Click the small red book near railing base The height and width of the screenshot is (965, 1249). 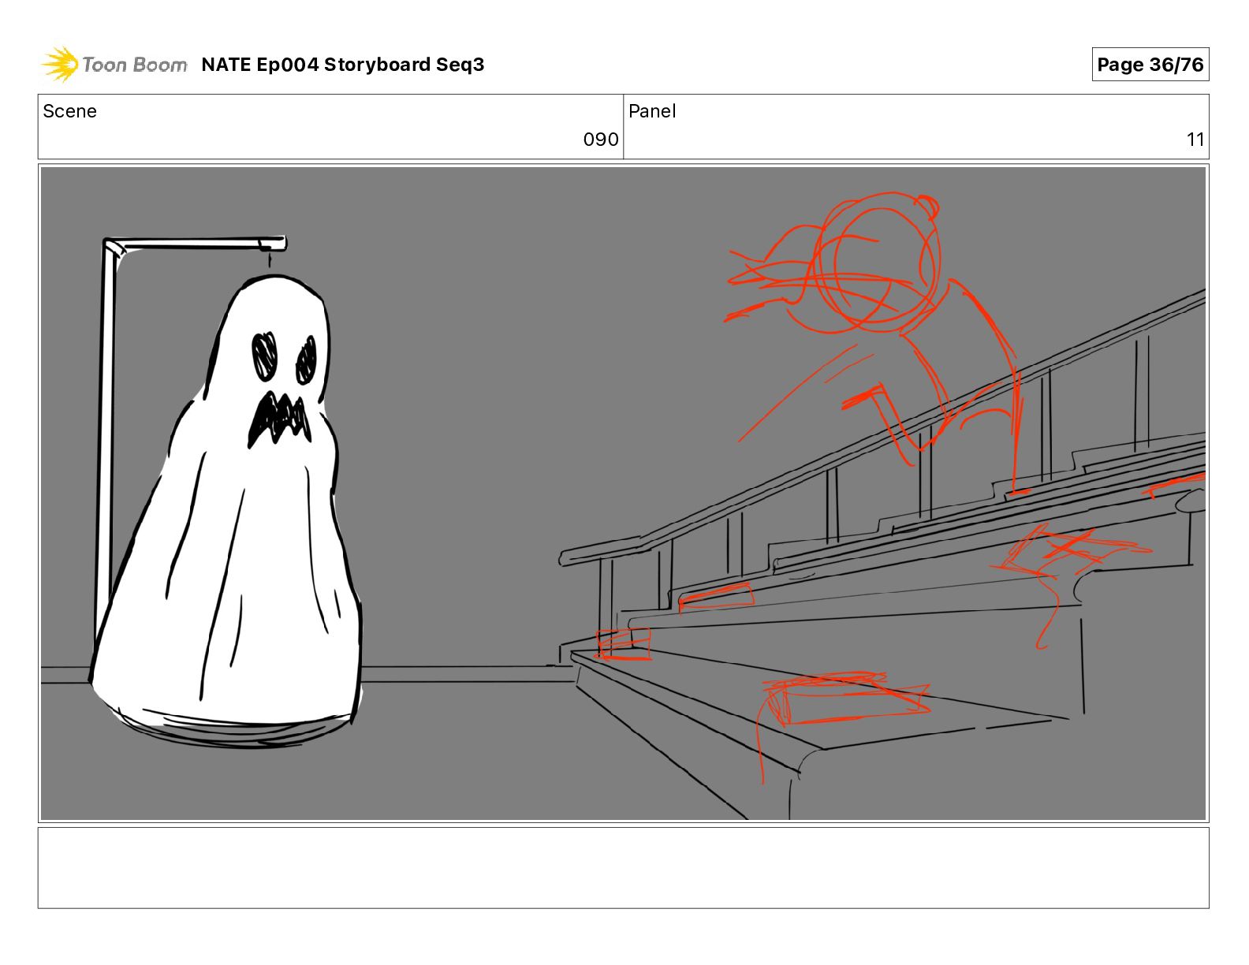(623, 642)
